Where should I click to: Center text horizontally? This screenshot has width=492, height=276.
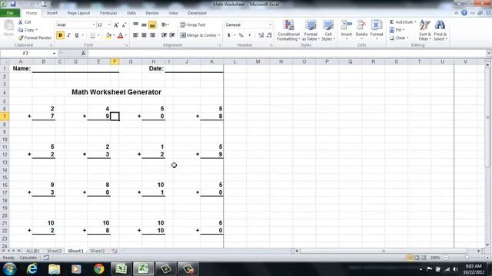click(144, 35)
